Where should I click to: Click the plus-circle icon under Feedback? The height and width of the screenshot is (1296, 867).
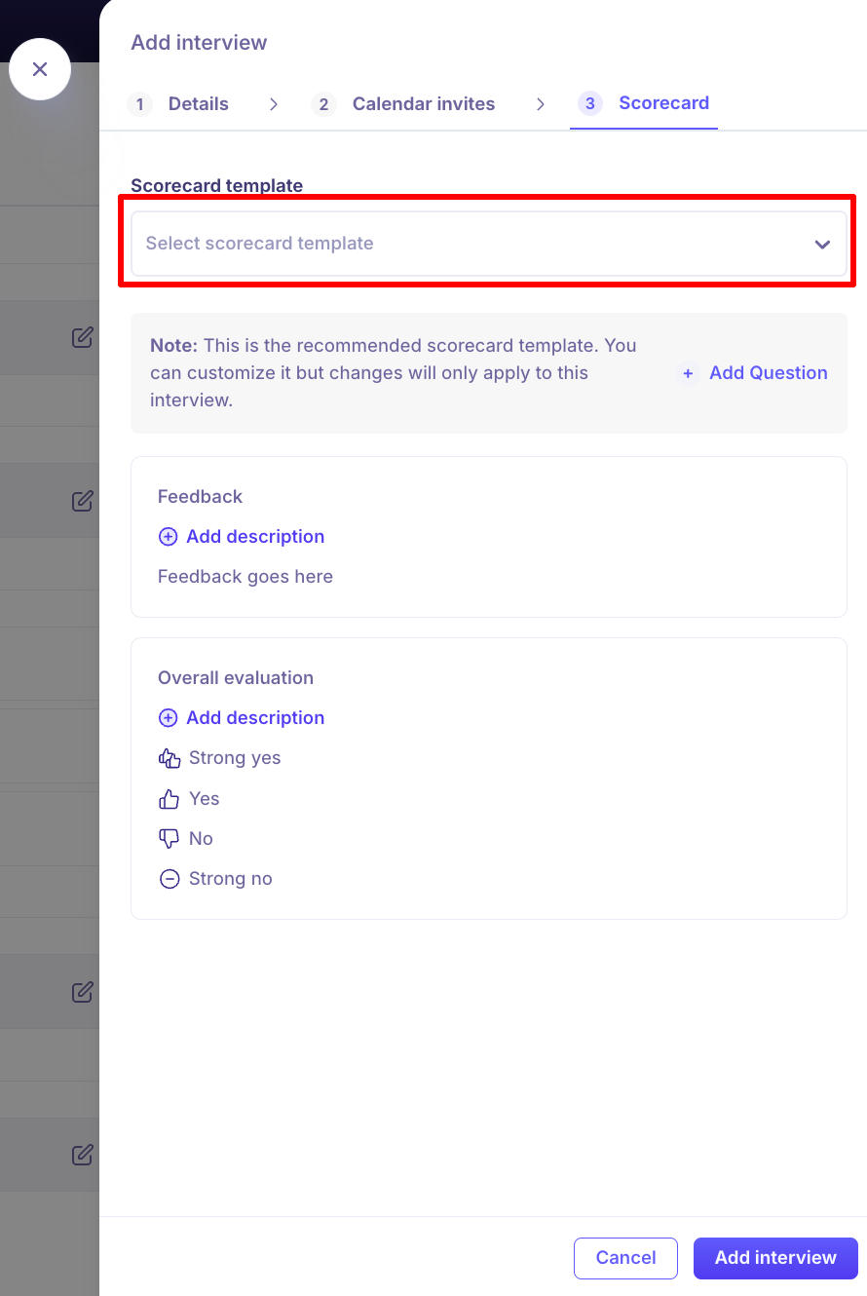coord(168,537)
